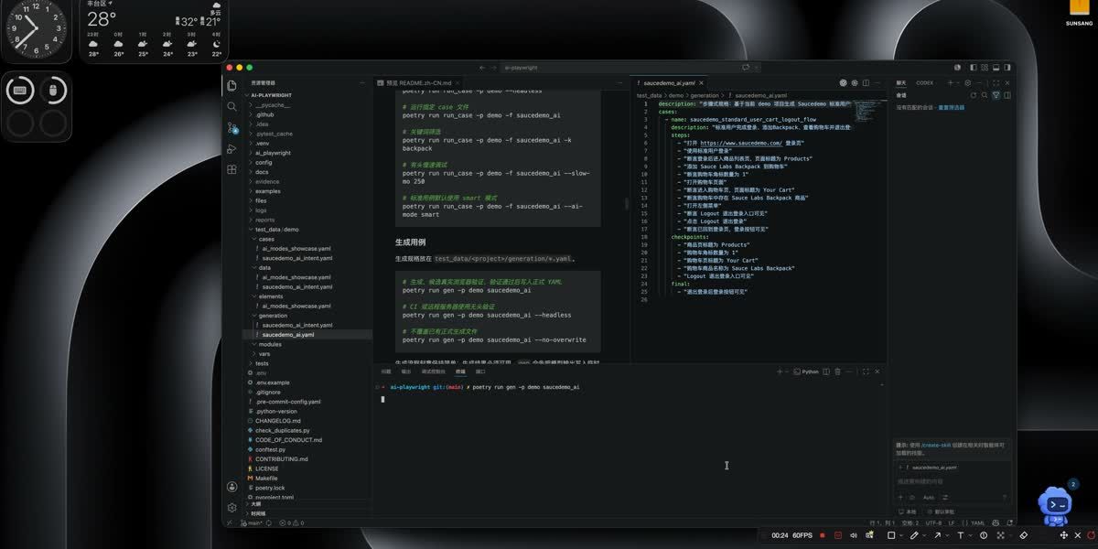This screenshot has width=1098, height=549.
Task: Start a new chat with plus icon
Action: tap(950, 82)
